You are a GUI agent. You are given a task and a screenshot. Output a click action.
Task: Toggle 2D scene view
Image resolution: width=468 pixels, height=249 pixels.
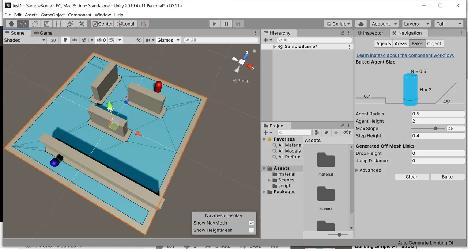[53, 40]
